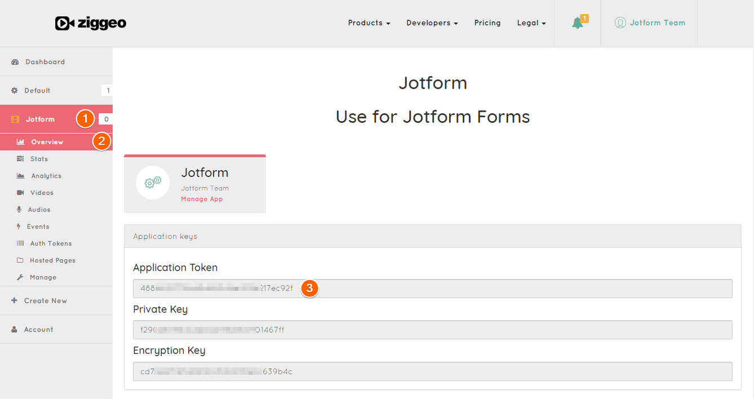Select the Encryption Key field
This screenshot has width=754, height=399.
432,371
